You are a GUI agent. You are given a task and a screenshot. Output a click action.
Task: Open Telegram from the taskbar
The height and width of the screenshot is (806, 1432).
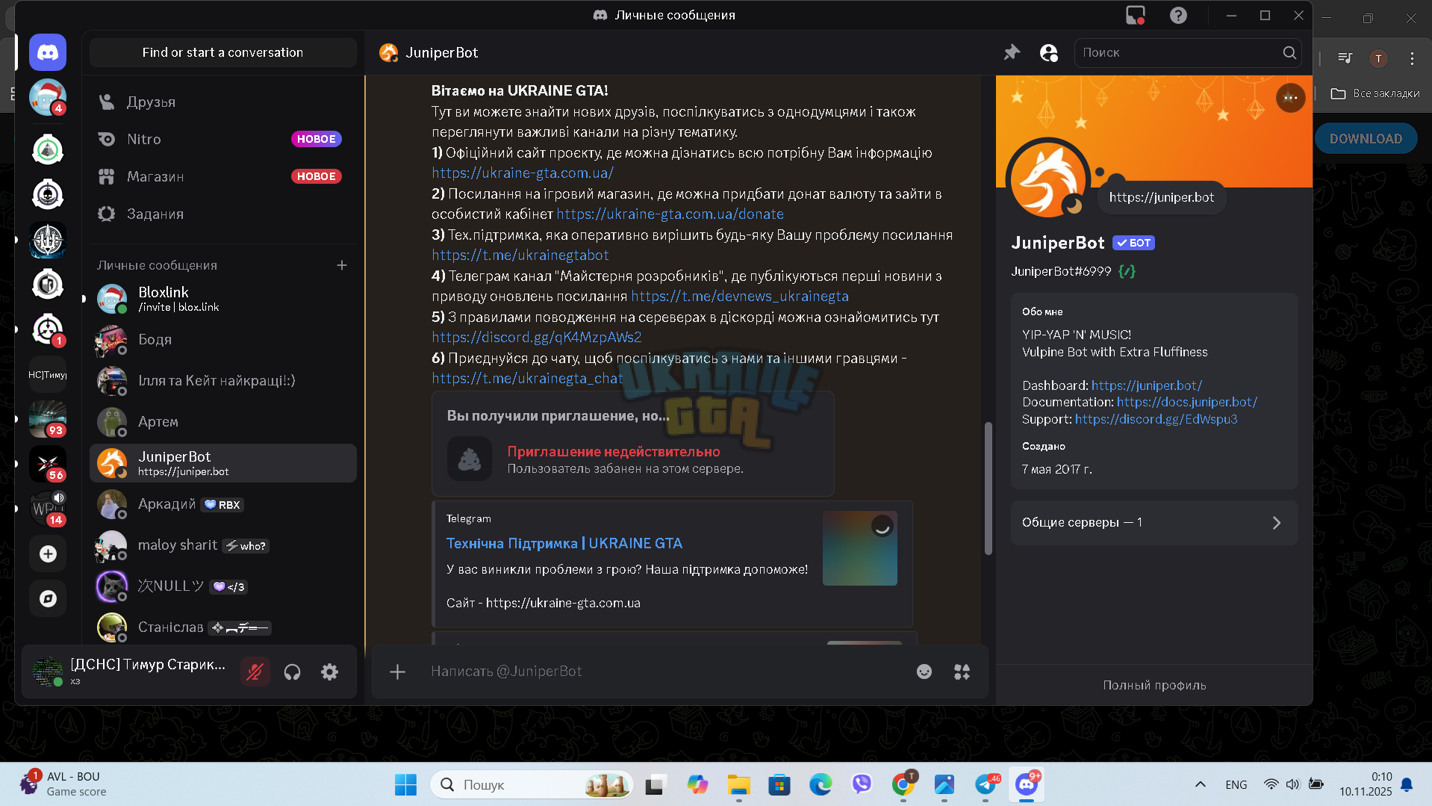[986, 784]
